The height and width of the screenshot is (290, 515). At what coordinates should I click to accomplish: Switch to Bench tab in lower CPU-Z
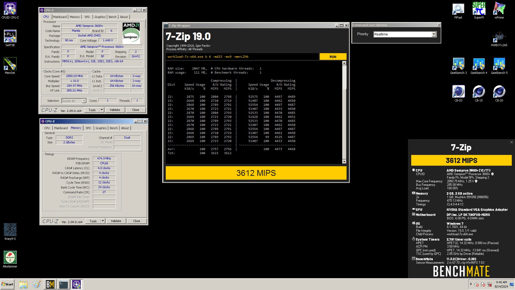coord(114,128)
